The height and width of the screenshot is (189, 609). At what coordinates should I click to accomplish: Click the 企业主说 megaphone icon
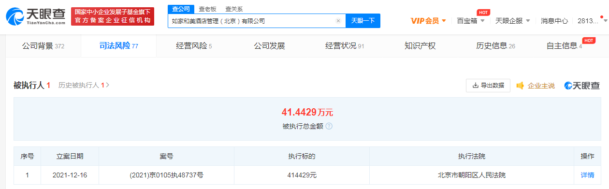coord(520,86)
